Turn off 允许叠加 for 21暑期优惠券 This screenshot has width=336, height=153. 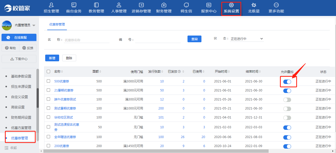[x=287, y=91]
